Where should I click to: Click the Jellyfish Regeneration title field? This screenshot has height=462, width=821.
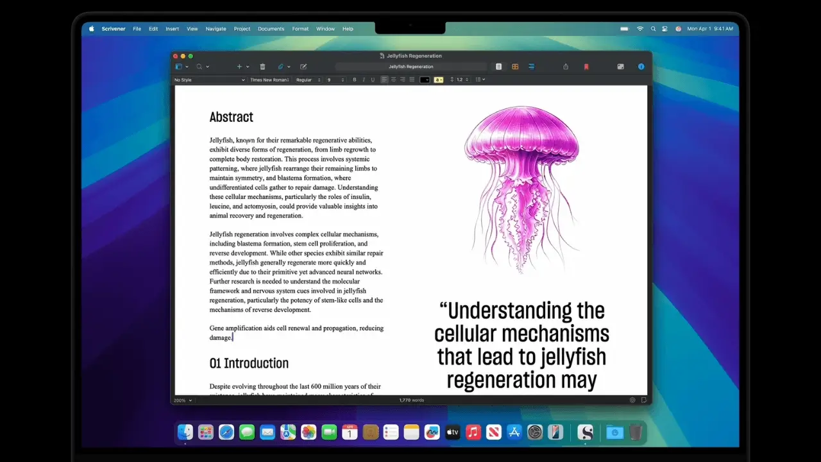point(410,66)
